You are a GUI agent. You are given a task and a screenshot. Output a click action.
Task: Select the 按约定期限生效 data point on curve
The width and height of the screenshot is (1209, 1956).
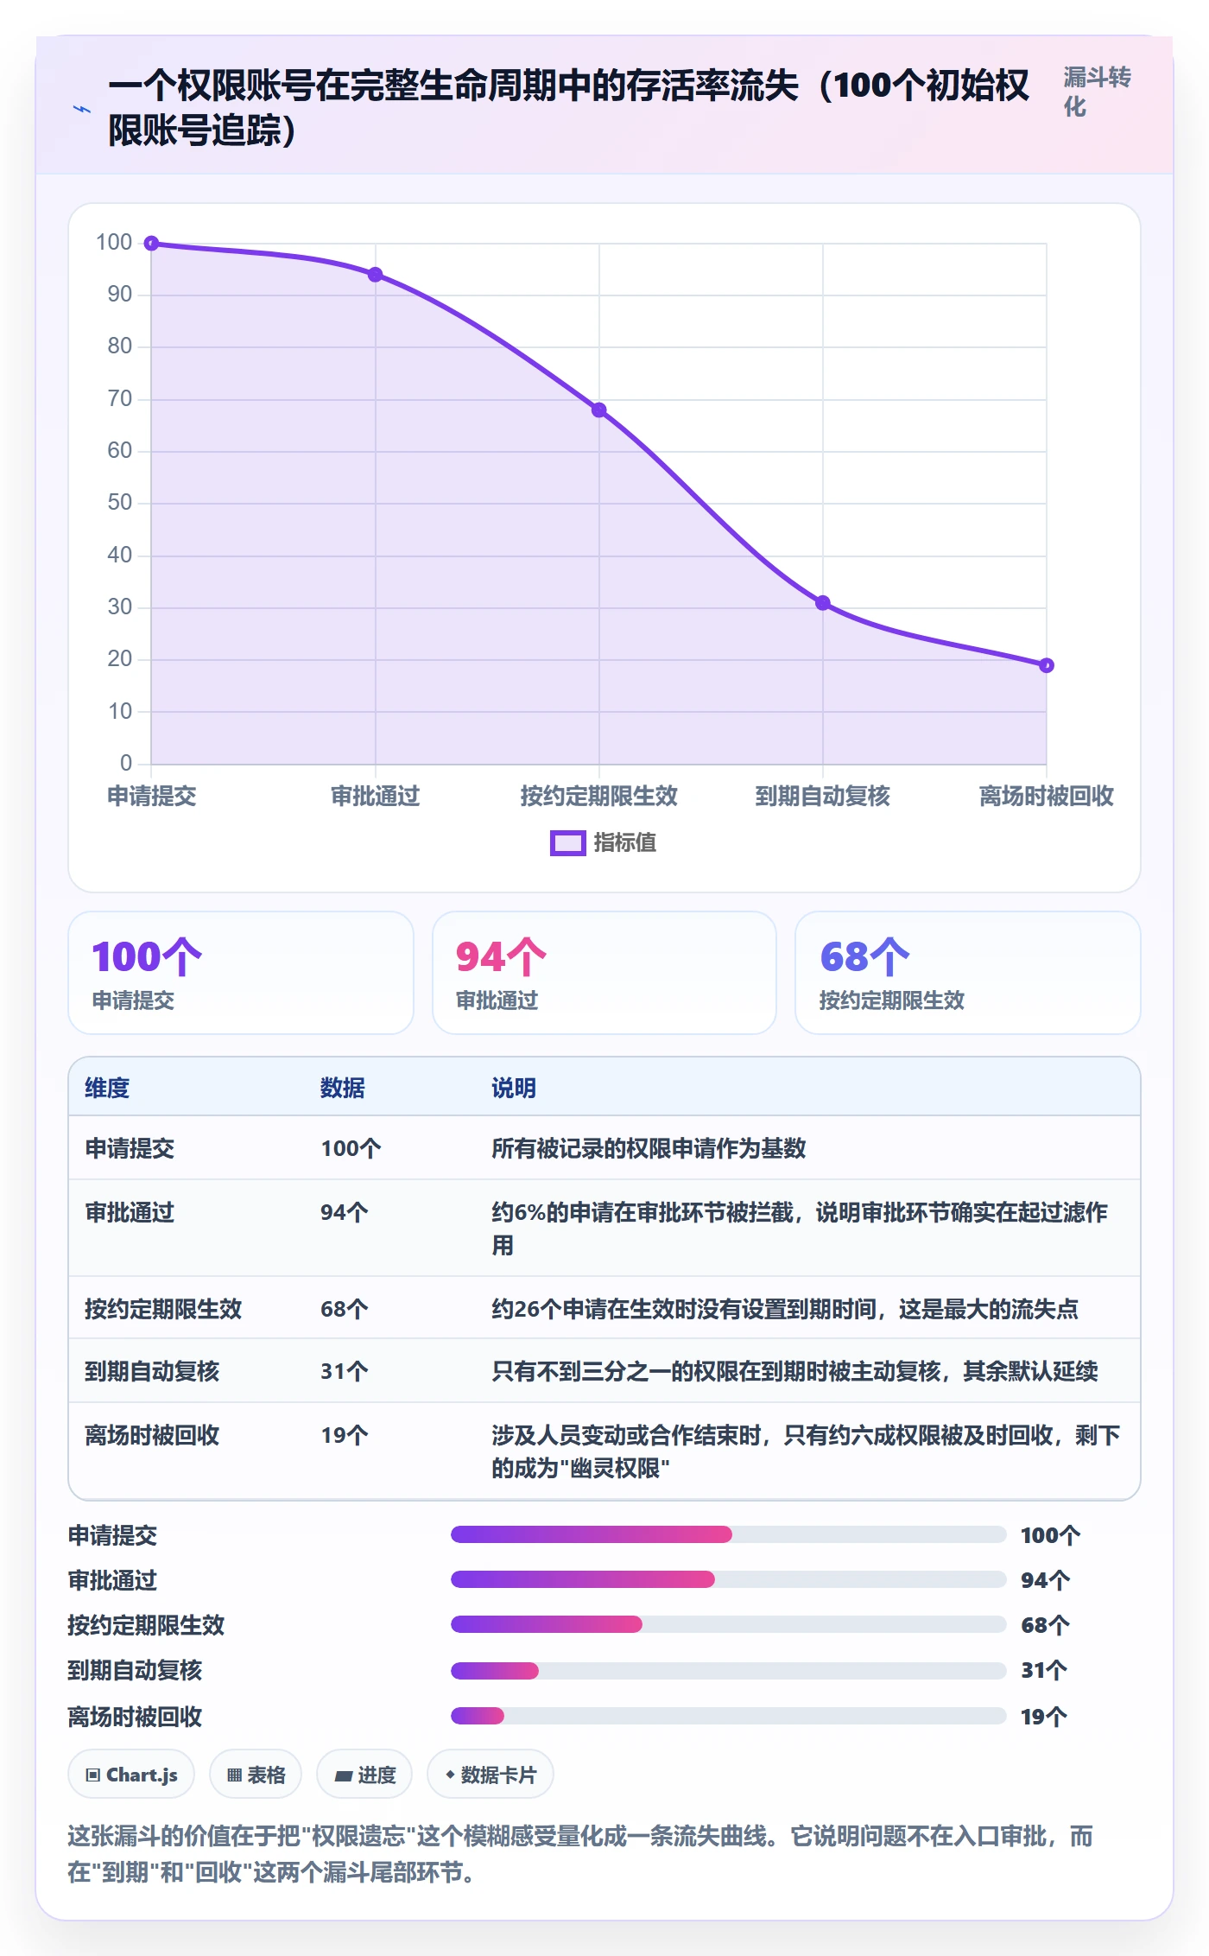(598, 410)
